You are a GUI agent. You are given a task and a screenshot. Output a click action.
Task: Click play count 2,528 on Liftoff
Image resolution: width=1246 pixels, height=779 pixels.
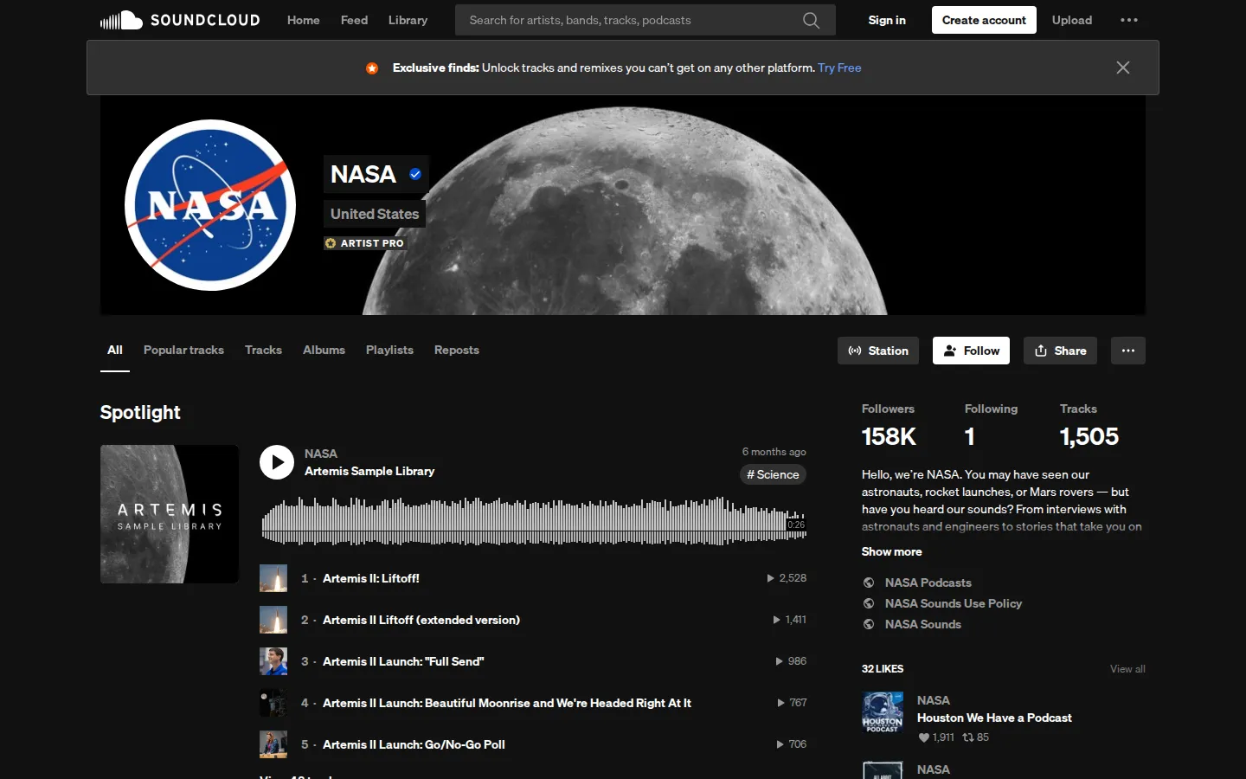coord(787,578)
